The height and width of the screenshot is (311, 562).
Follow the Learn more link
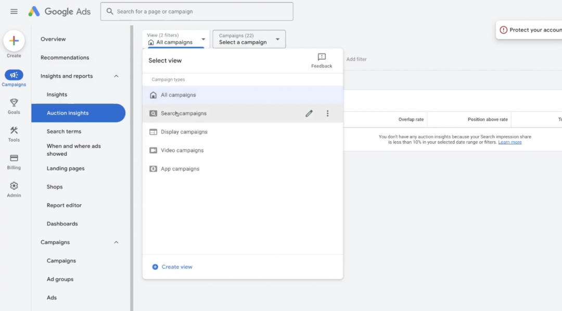[509, 142]
